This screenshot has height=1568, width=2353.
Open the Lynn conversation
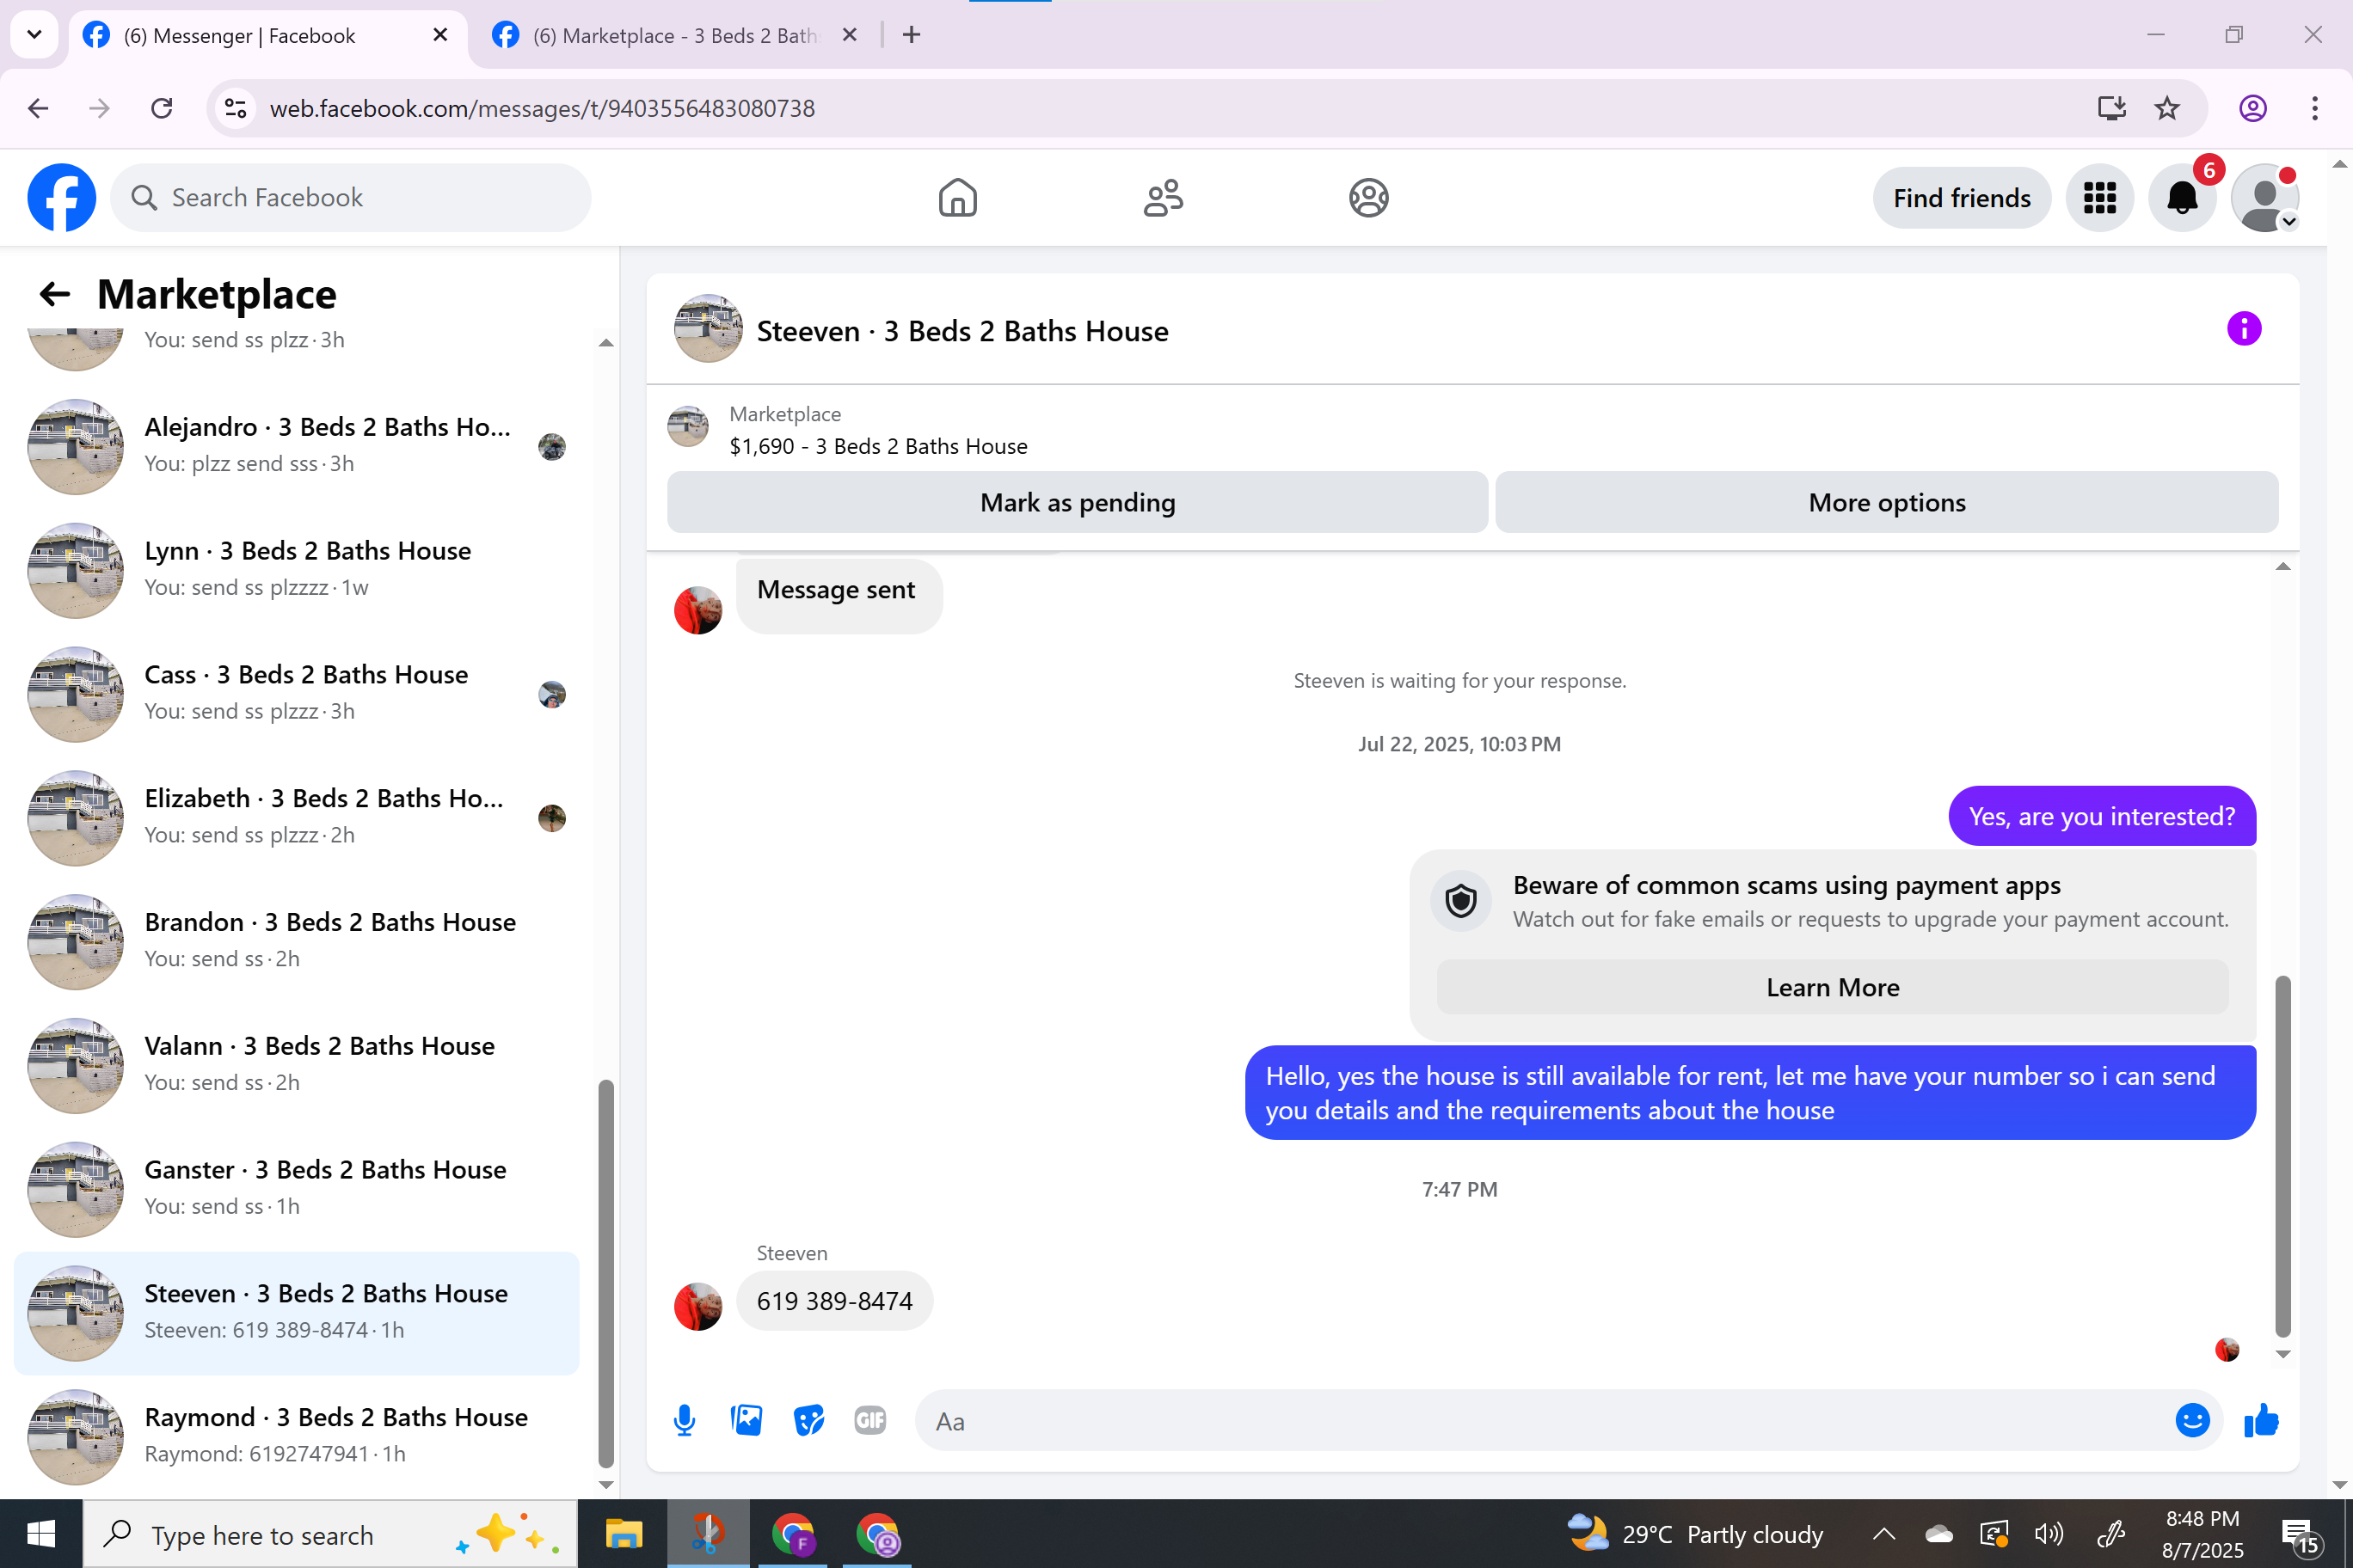296,570
